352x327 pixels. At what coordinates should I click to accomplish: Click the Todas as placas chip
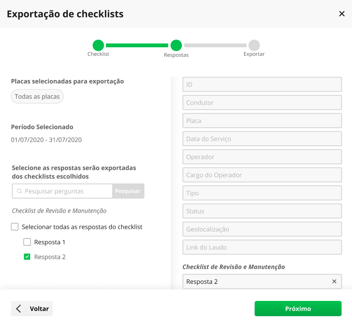pos(37,96)
